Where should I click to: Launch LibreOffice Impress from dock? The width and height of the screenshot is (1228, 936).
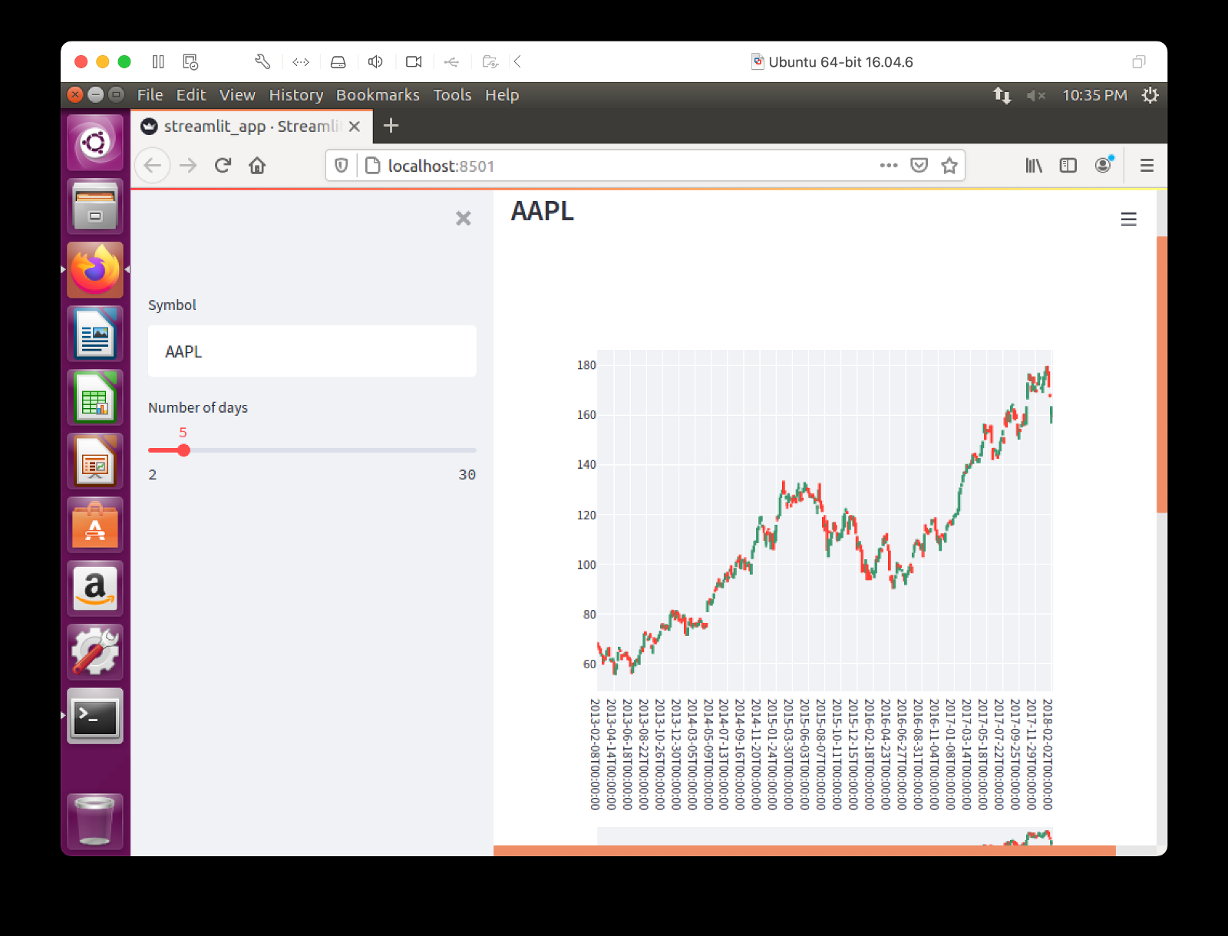(95, 461)
